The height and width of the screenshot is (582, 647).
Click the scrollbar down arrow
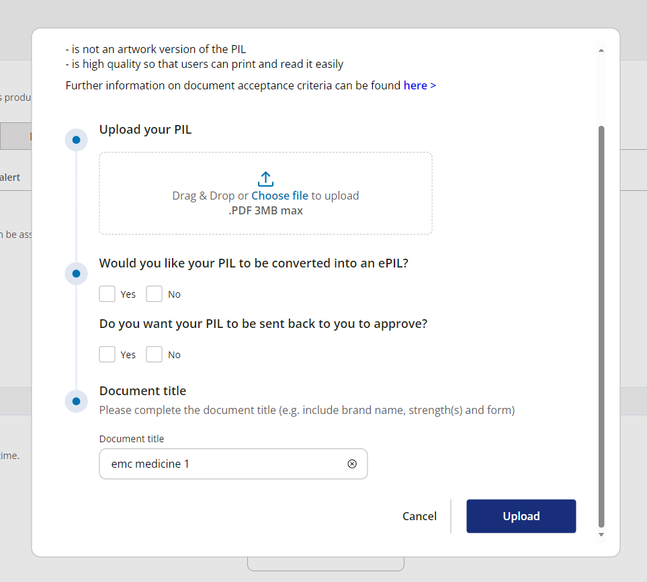pos(601,536)
